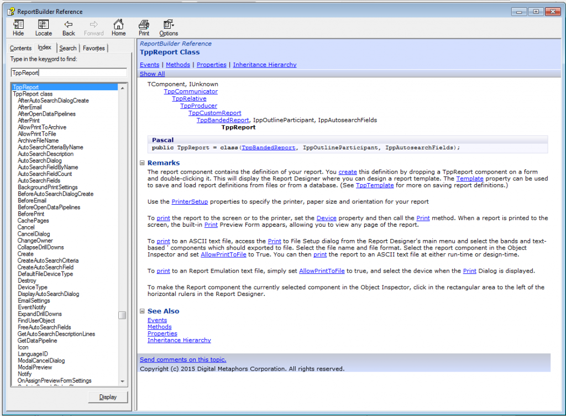Image resolution: width=566 pixels, height=416 pixels.
Task: Go Back using the toolbar arrow
Action: [x=69, y=24]
